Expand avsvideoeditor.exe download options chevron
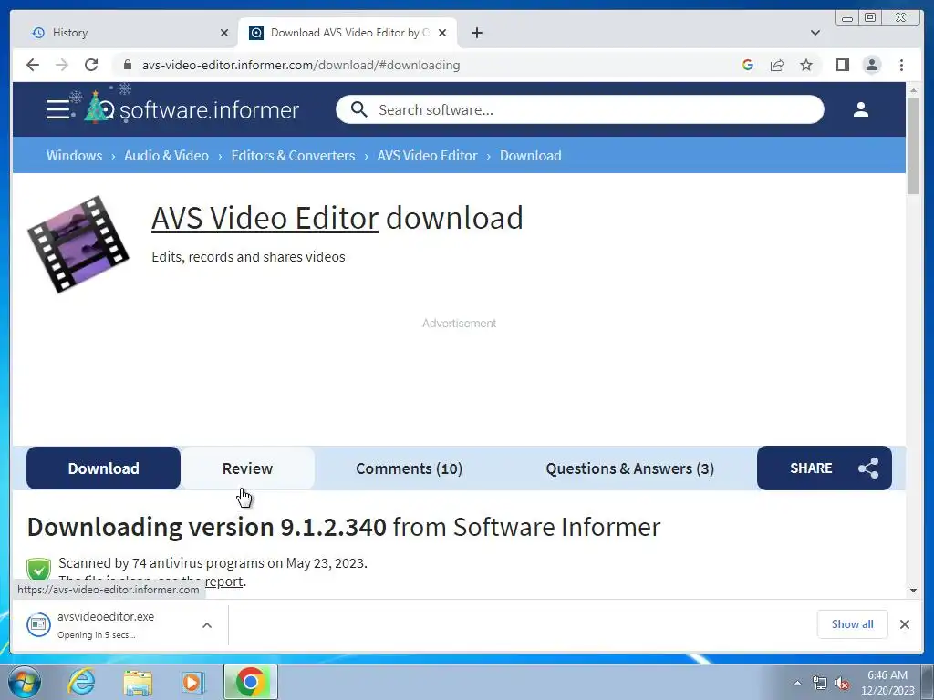934x700 pixels. (207, 625)
